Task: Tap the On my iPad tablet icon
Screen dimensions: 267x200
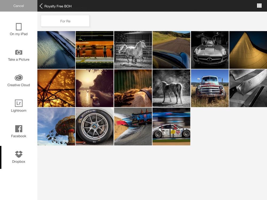Action: 19,27
